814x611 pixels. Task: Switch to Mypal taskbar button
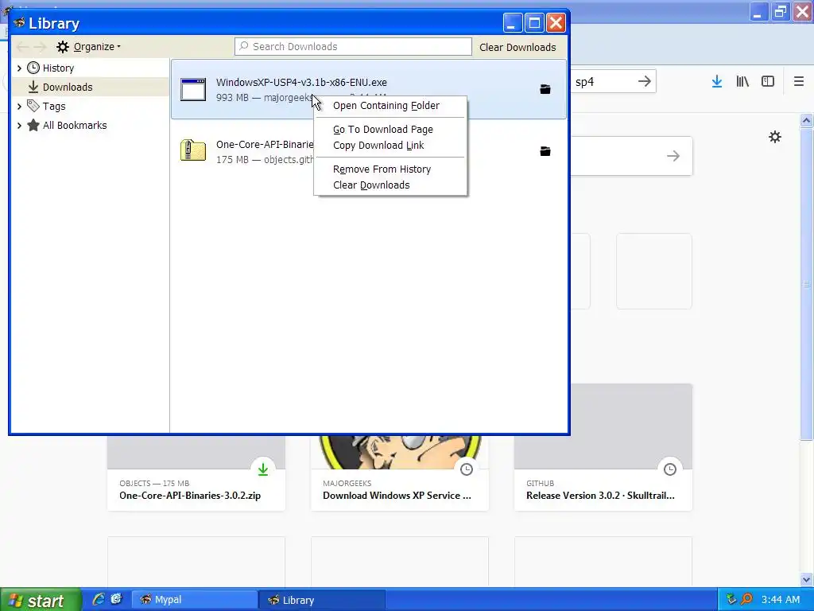pyautogui.click(x=196, y=600)
